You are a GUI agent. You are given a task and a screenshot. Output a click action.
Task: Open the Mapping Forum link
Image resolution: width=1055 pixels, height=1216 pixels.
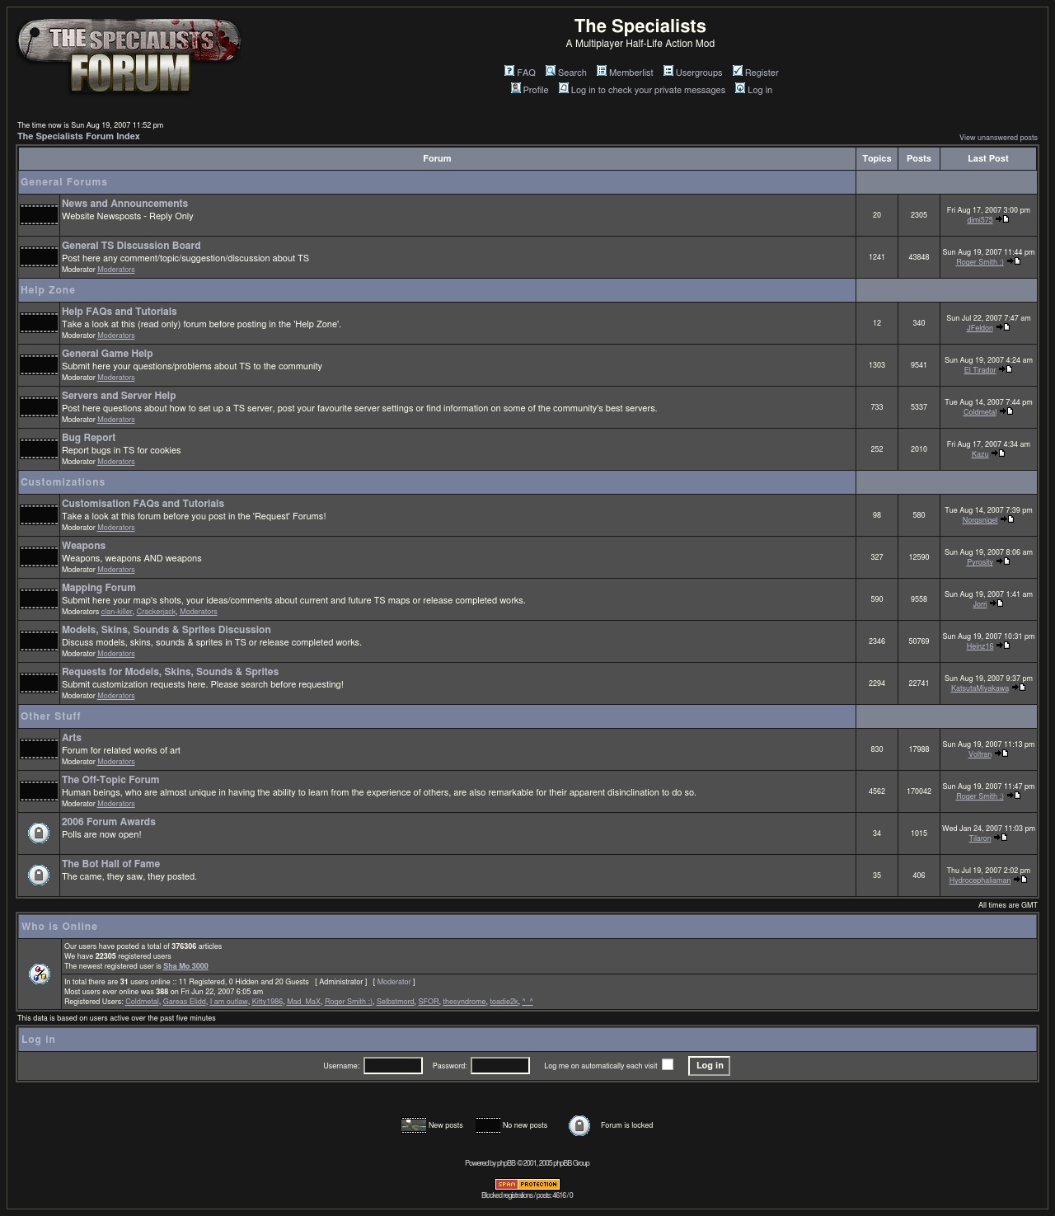pos(98,588)
